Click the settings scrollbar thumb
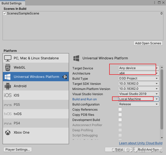Viewport: 166px width, 155px height. point(162,99)
